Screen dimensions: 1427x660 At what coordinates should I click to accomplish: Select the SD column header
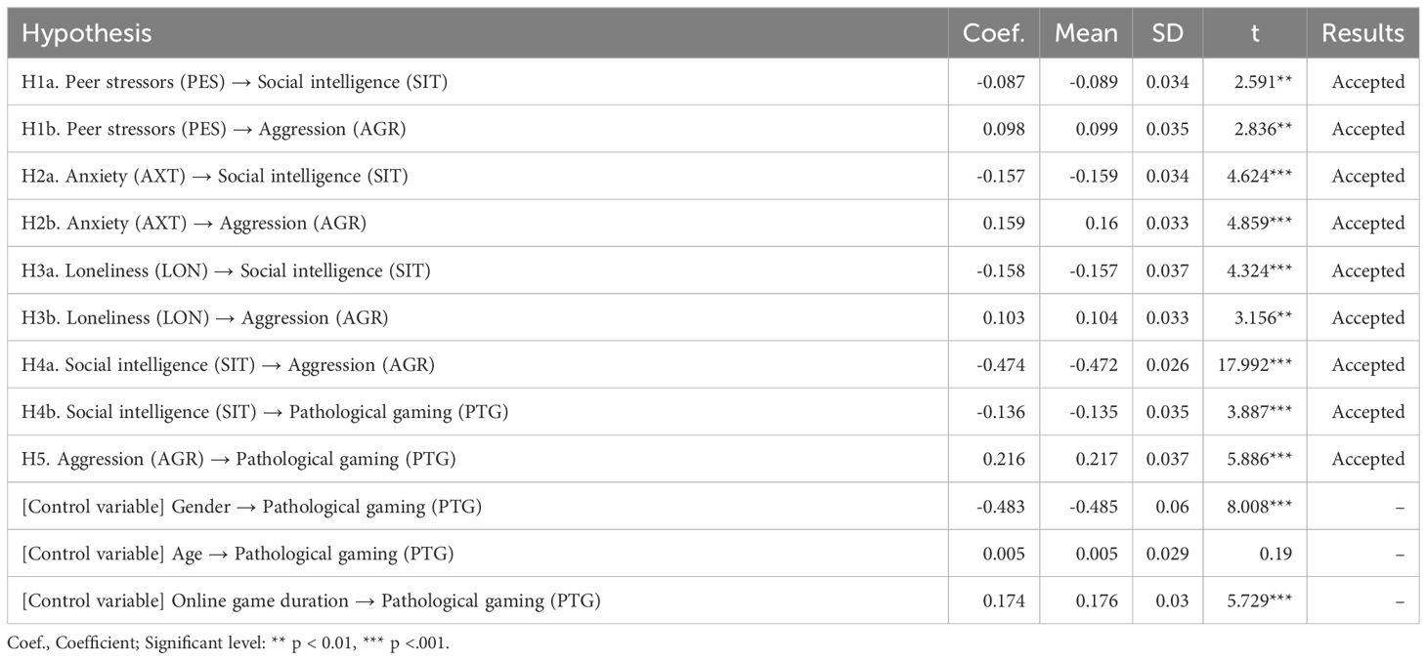point(1167,33)
